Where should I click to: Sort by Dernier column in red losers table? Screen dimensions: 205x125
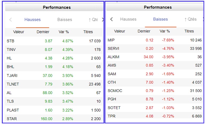pos(144,31)
